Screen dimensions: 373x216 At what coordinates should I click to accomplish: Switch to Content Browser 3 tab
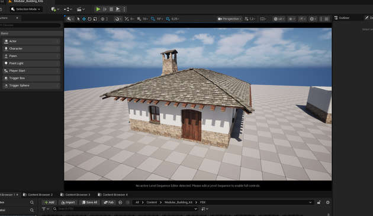coord(75,195)
